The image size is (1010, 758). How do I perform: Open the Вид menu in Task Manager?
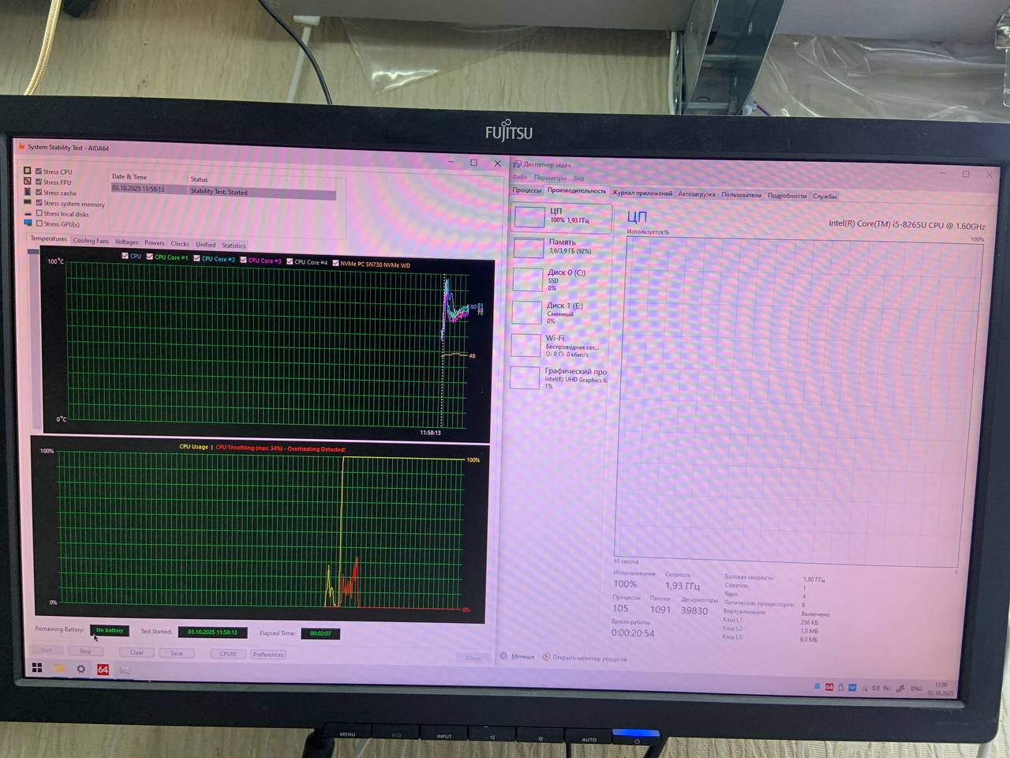[578, 179]
